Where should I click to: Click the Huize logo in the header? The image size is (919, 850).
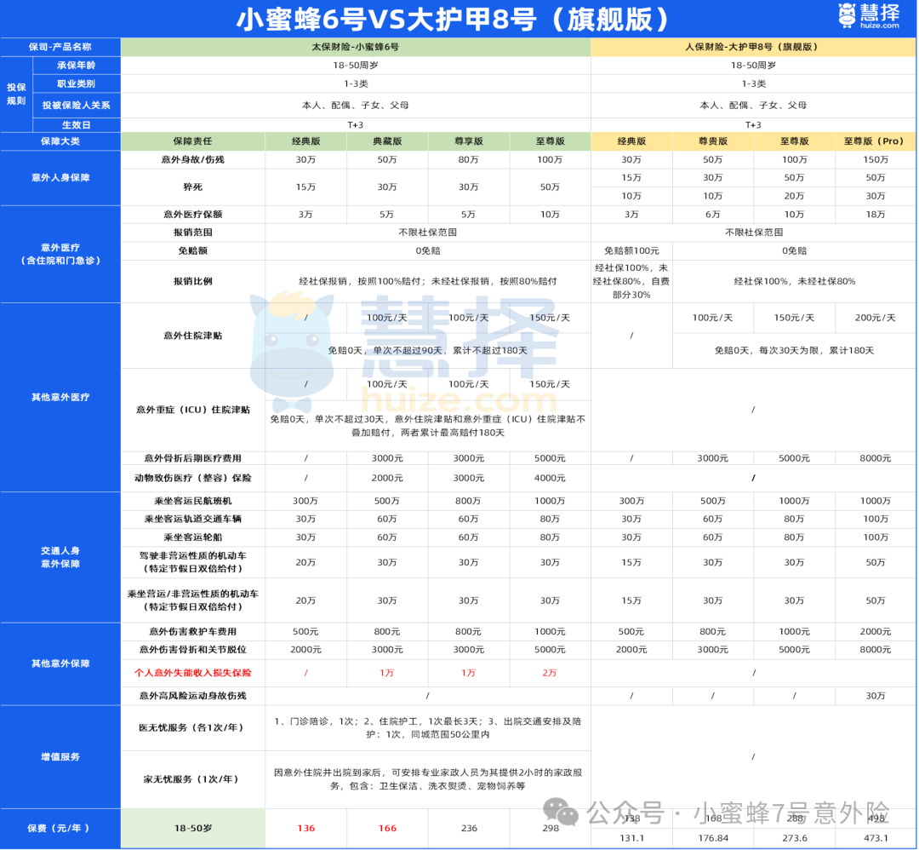(x=869, y=16)
